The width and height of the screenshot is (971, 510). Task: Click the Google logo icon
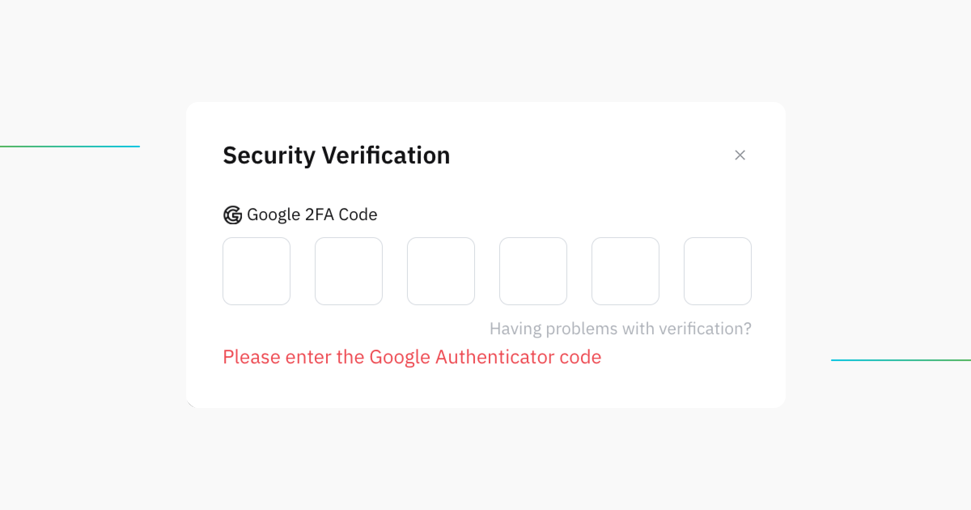click(x=233, y=215)
